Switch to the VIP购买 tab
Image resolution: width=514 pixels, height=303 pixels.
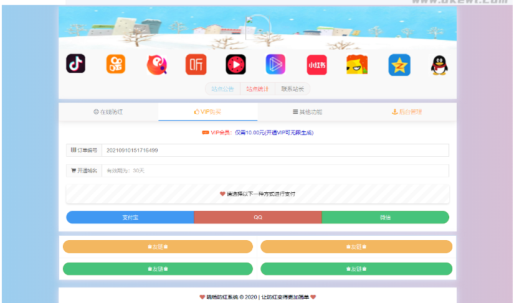tap(208, 112)
